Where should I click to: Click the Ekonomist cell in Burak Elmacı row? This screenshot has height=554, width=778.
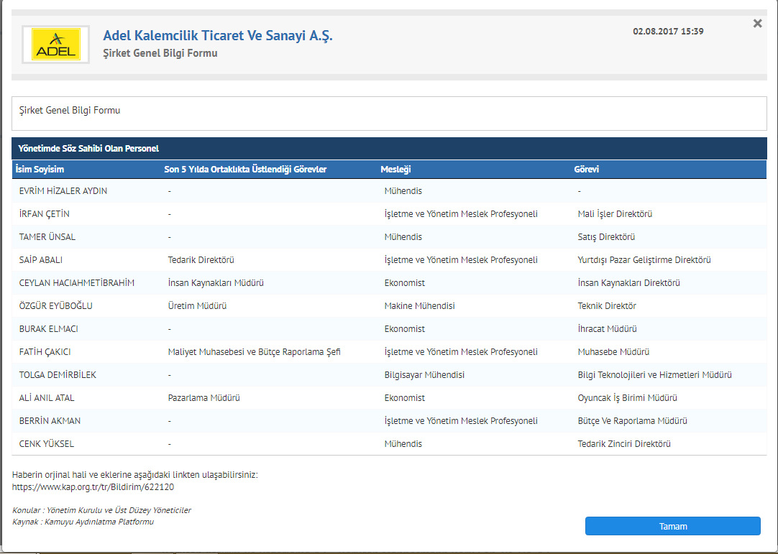click(404, 329)
